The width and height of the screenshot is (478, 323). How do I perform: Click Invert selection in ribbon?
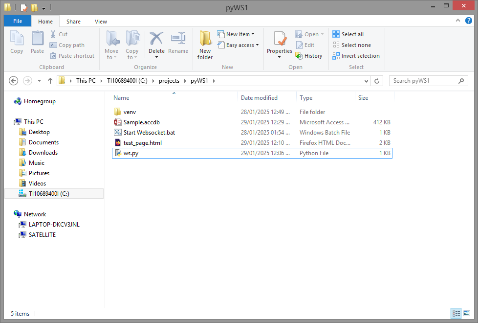pyautogui.click(x=356, y=56)
